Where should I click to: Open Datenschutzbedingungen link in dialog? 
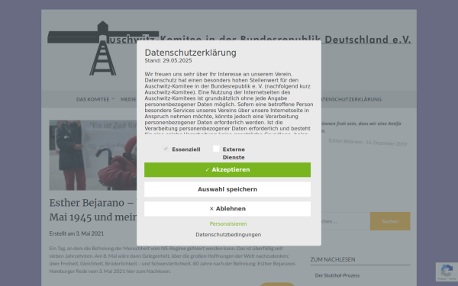point(228,235)
